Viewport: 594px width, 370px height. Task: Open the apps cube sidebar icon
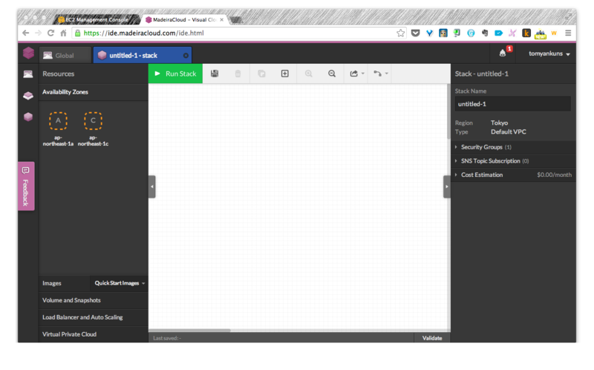28,117
